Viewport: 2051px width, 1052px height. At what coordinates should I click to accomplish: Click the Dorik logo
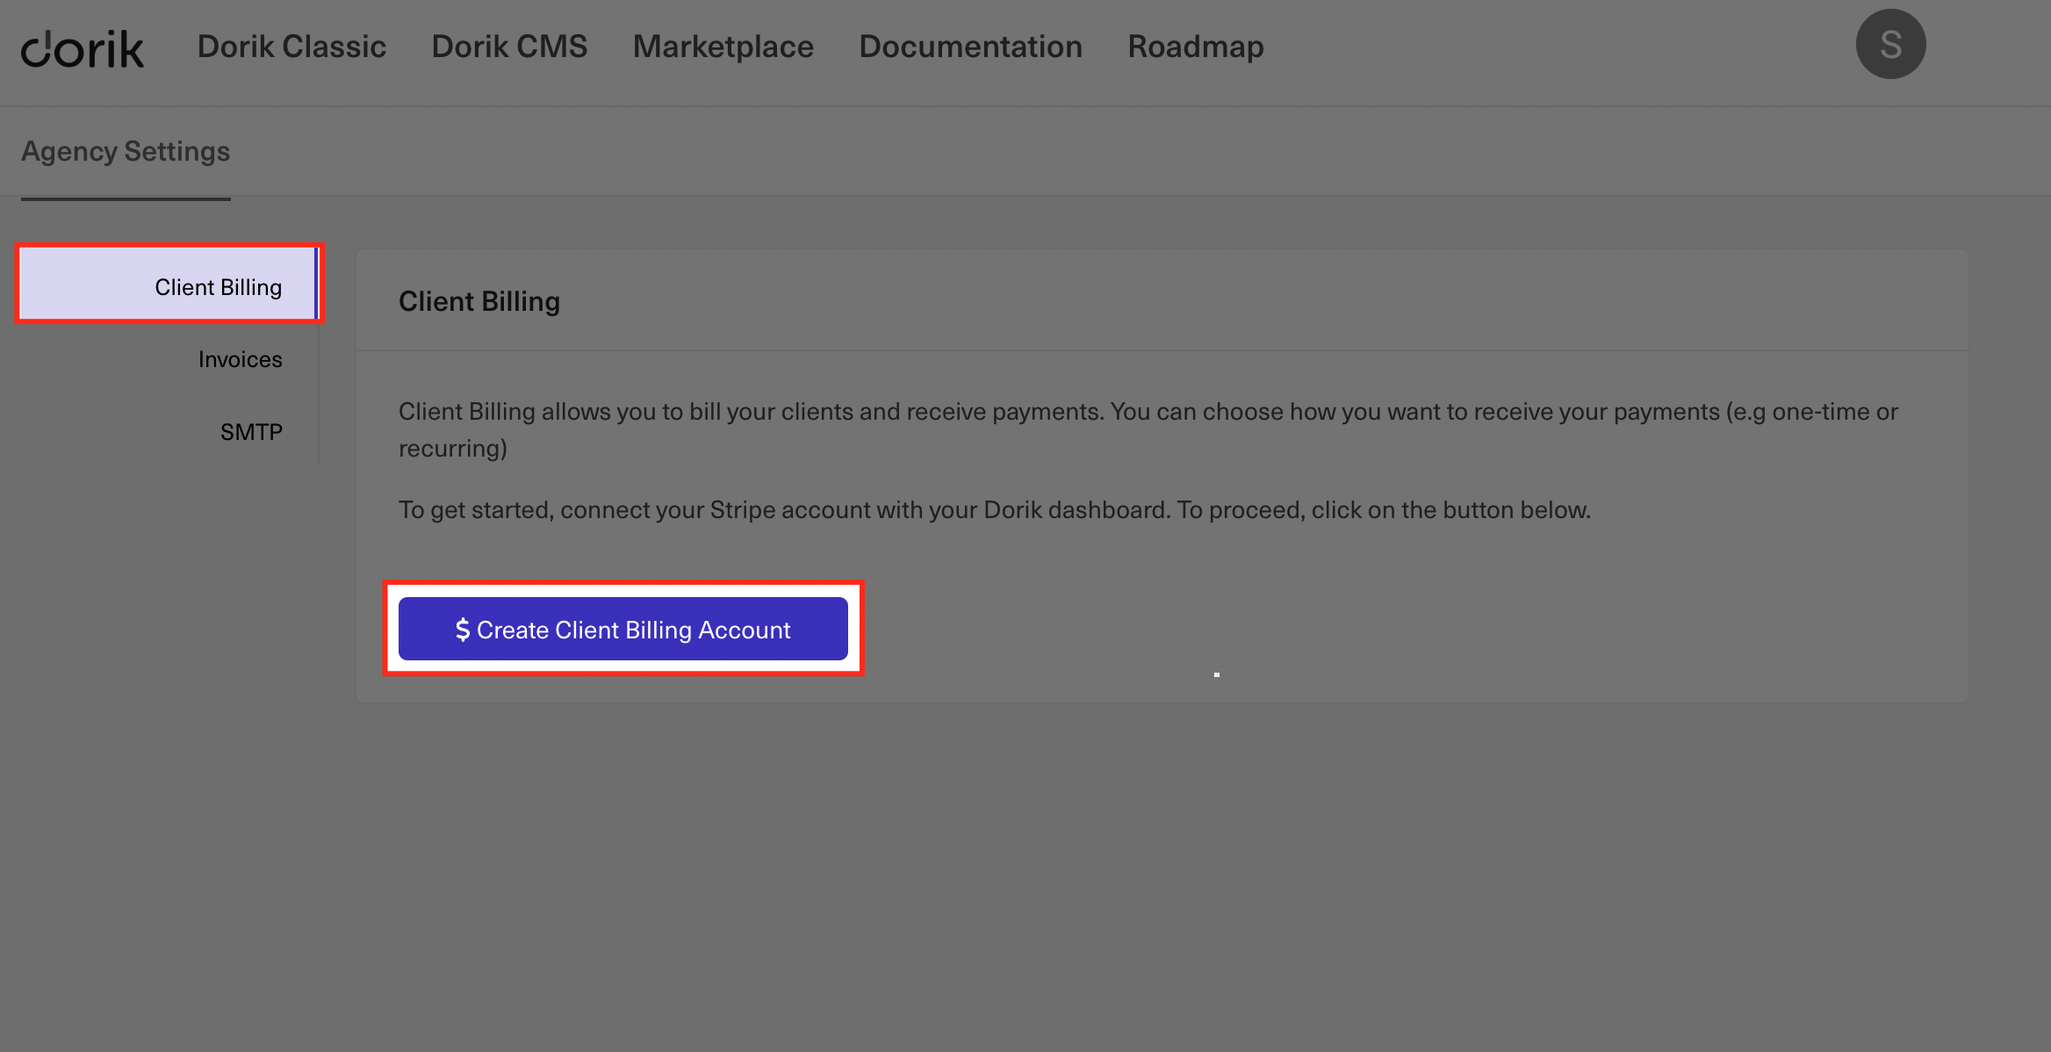pyautogui.click(x=83, y=48)
